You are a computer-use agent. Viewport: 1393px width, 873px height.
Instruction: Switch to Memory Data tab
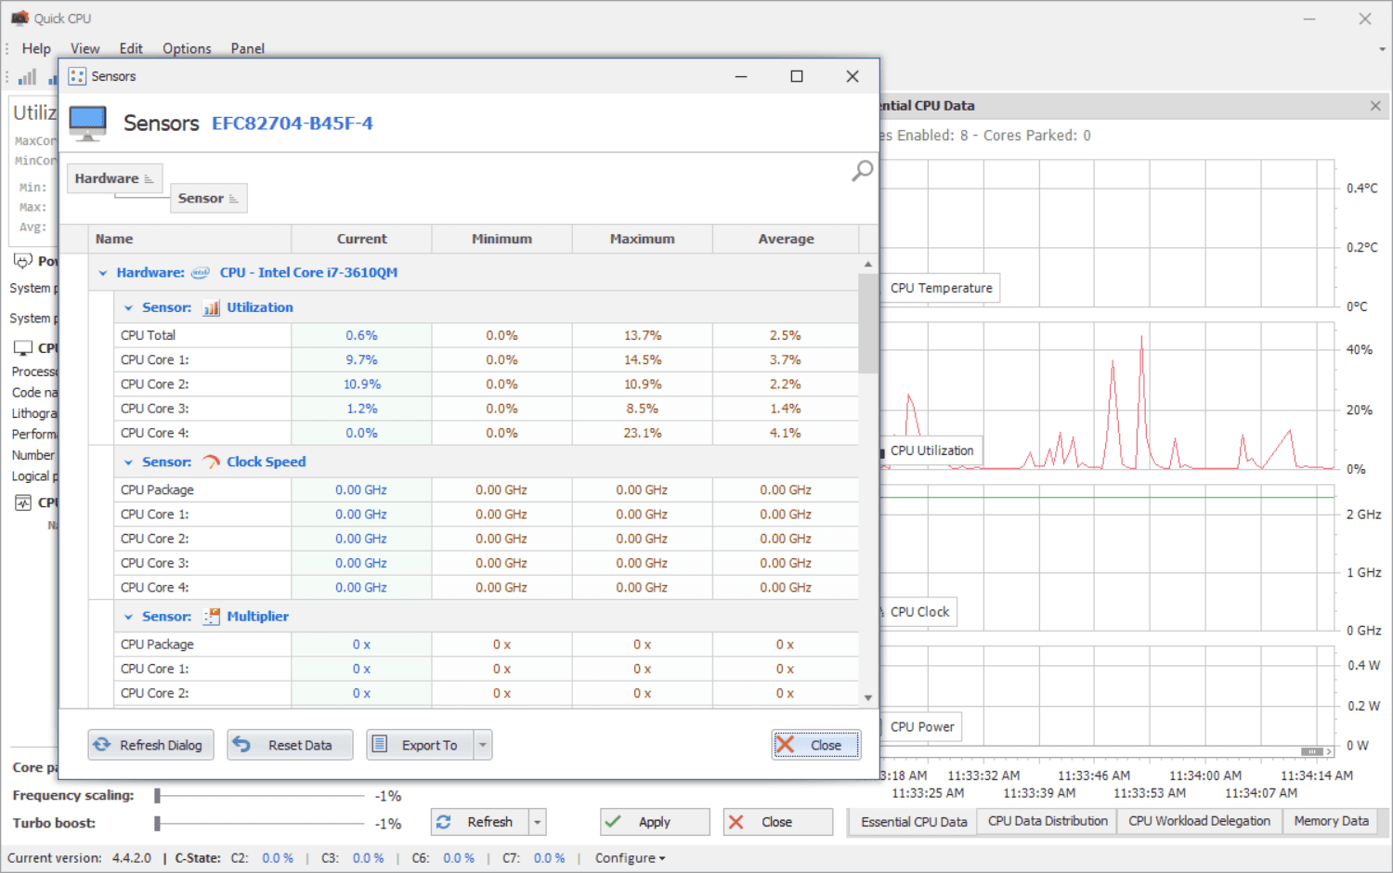coord(1331,821)
